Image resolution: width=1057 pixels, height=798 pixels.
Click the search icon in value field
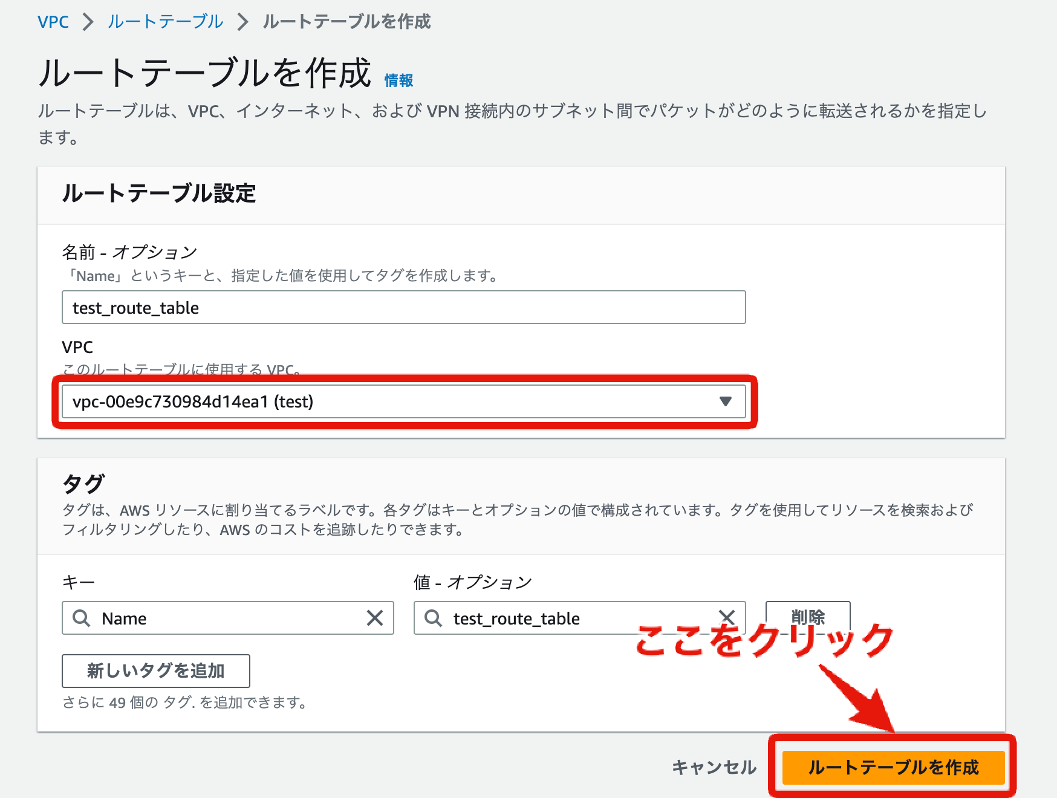[x=433, y=618]
